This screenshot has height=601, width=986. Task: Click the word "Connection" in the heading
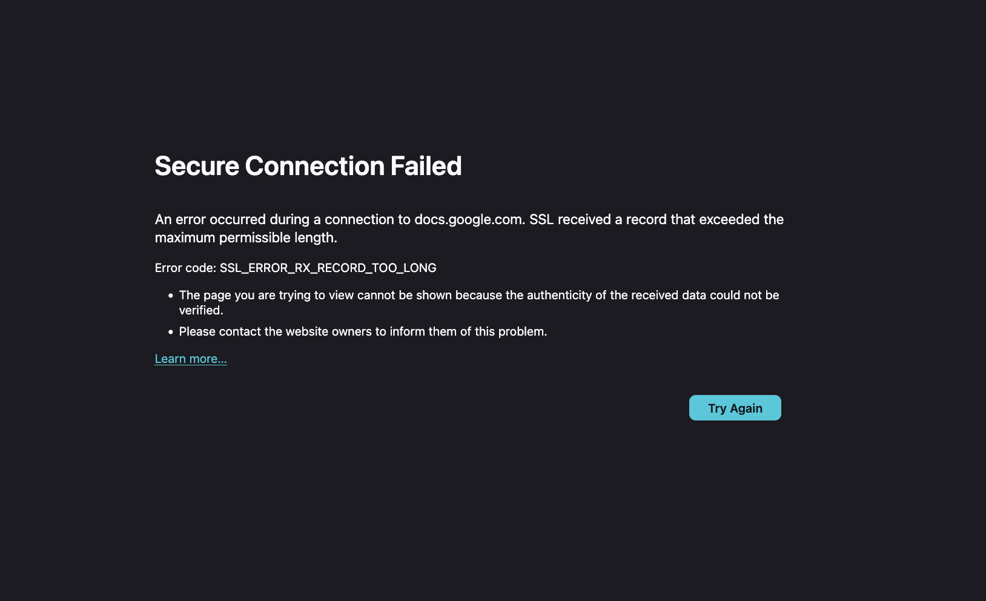coord(314,166)
